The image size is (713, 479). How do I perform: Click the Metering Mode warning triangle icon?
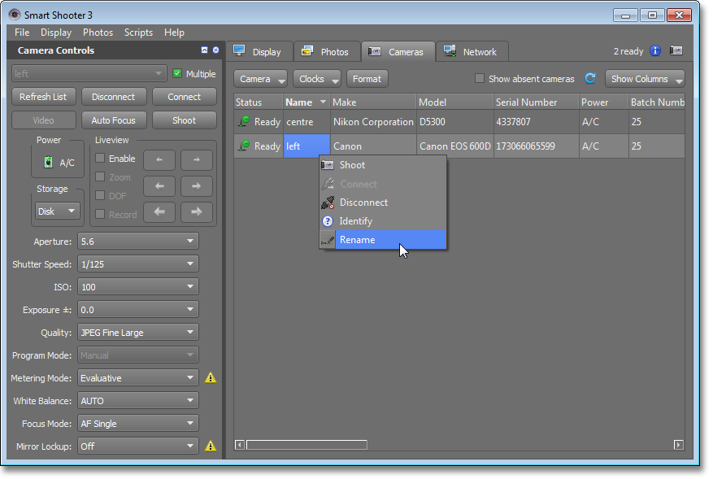tap(211, 378)
